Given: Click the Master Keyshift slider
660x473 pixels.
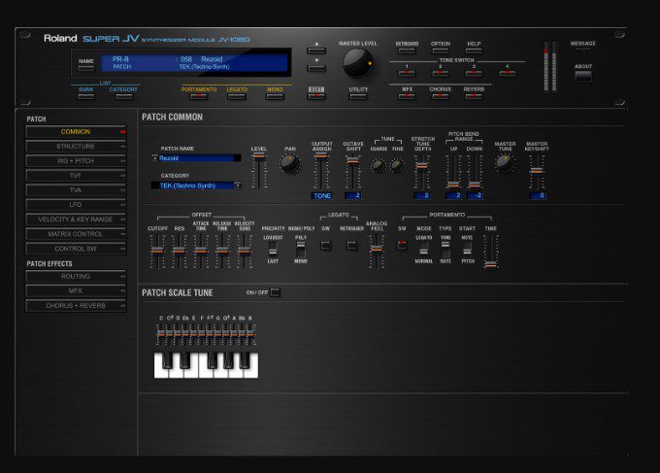Looking at the screenshot, I should [537, 171].
